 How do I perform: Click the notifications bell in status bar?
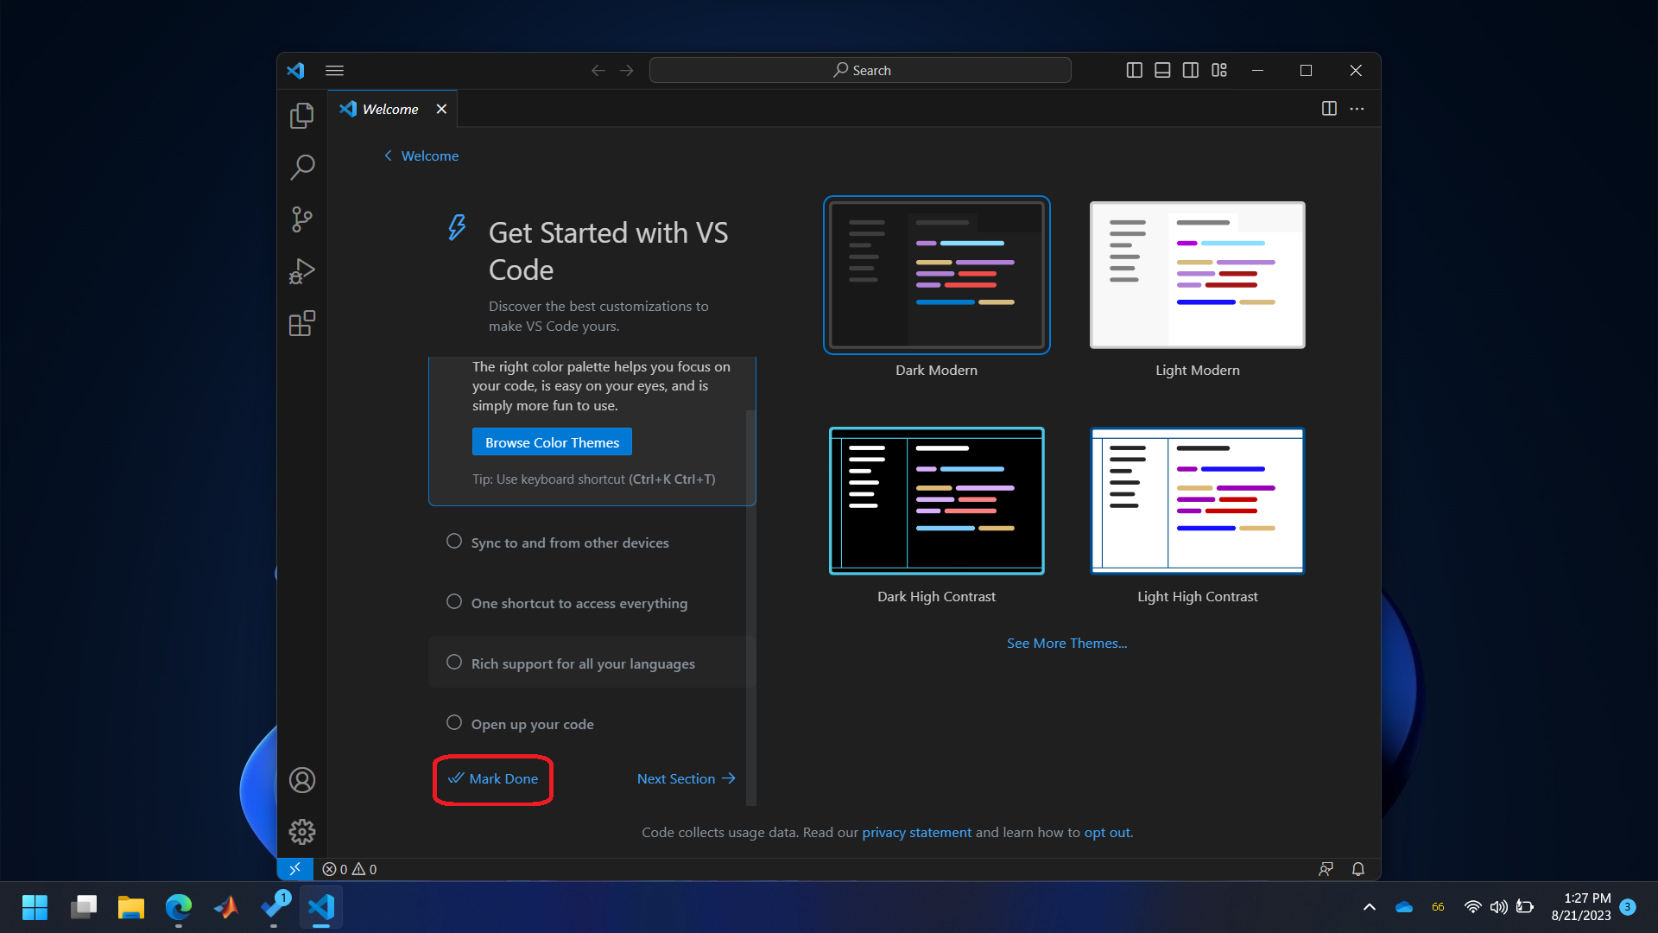1357,869
